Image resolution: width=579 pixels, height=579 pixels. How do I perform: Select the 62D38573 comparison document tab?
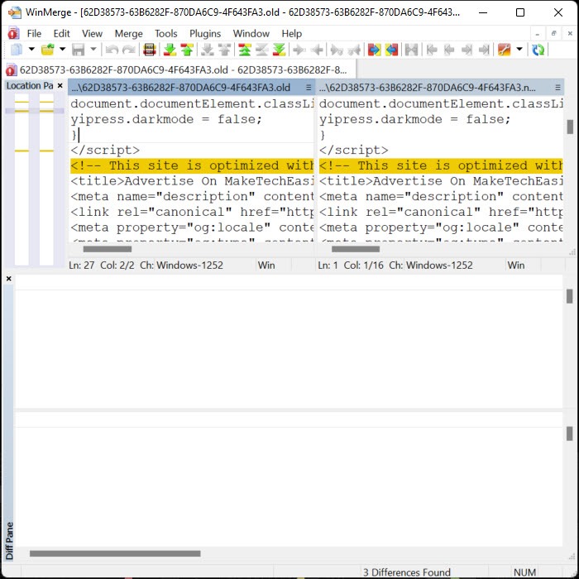(179, 69)
